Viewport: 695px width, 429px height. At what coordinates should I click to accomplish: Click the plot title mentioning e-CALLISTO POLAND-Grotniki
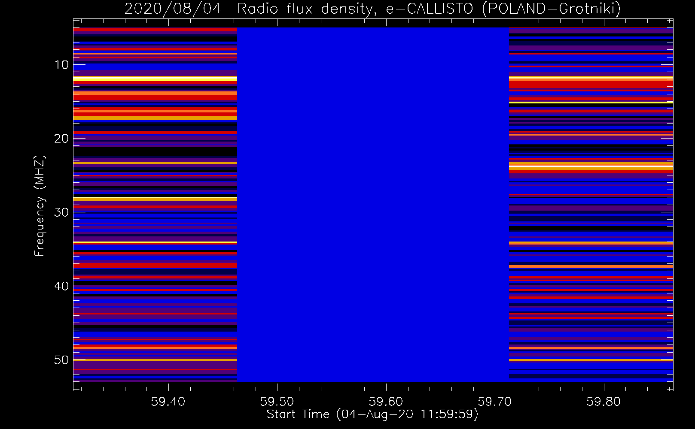[372, 9]
